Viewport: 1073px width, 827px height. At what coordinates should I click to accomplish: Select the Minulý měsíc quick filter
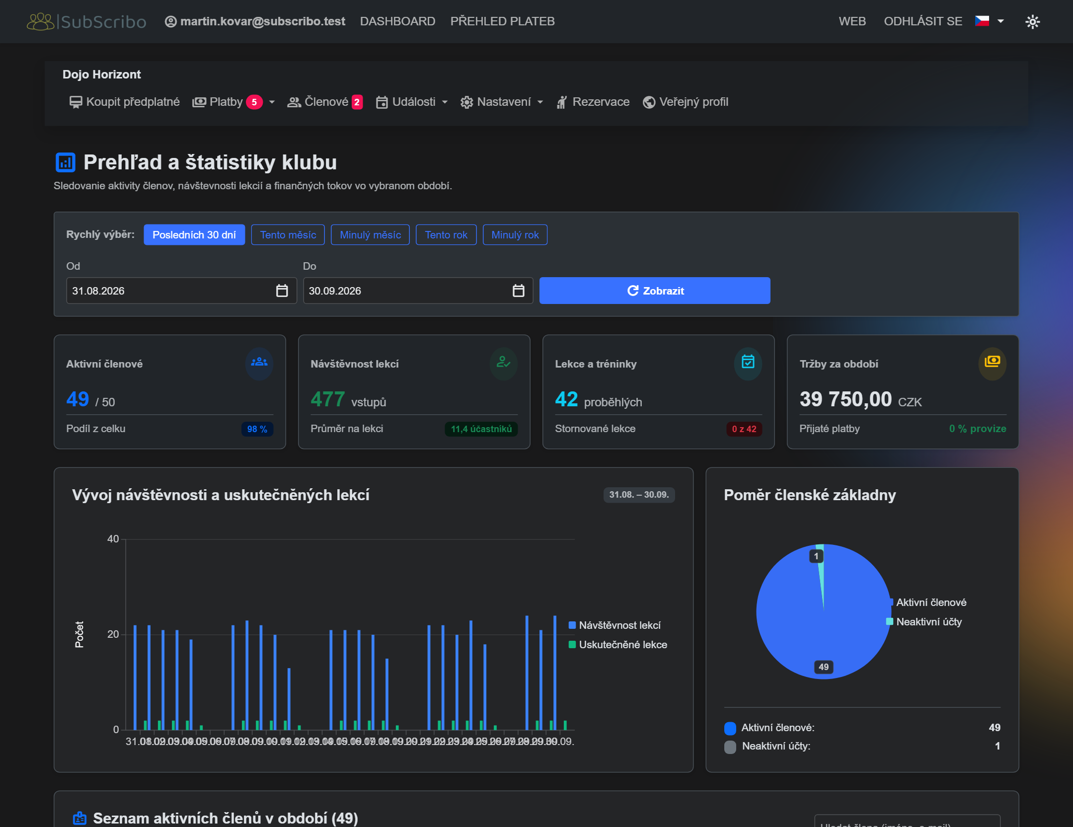click(x=371, y=235)
